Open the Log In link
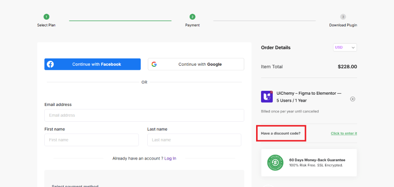This screenshot has height=187, width=394. (170, 159)
